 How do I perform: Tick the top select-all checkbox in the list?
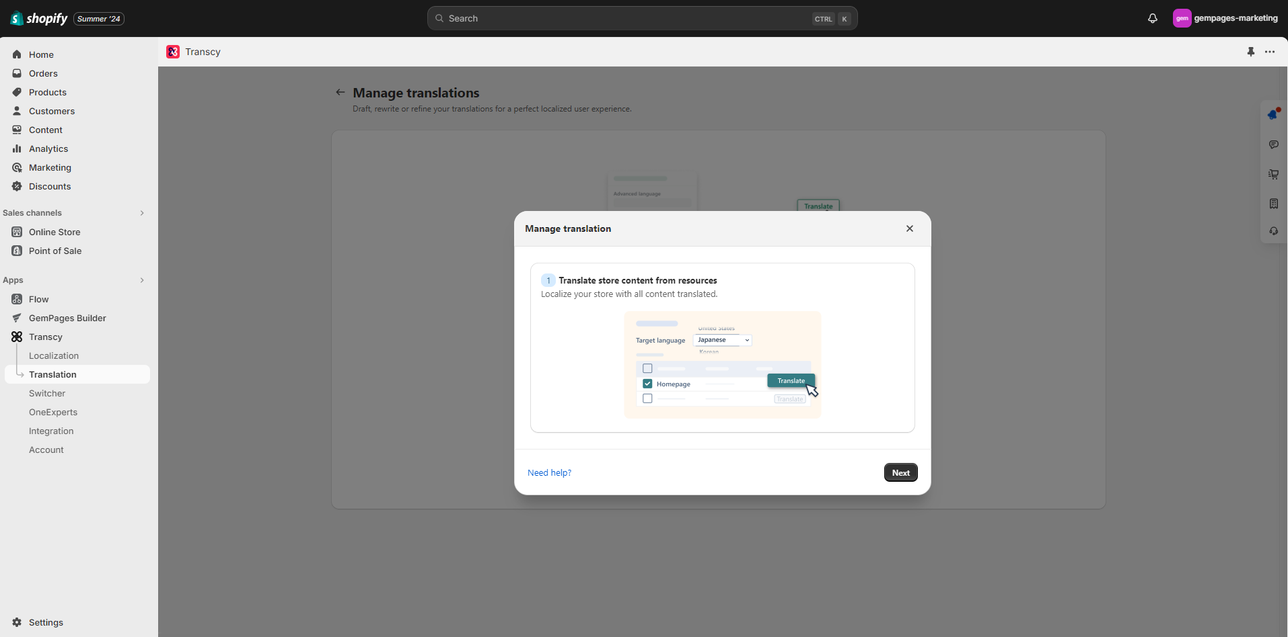pos(647,368)
